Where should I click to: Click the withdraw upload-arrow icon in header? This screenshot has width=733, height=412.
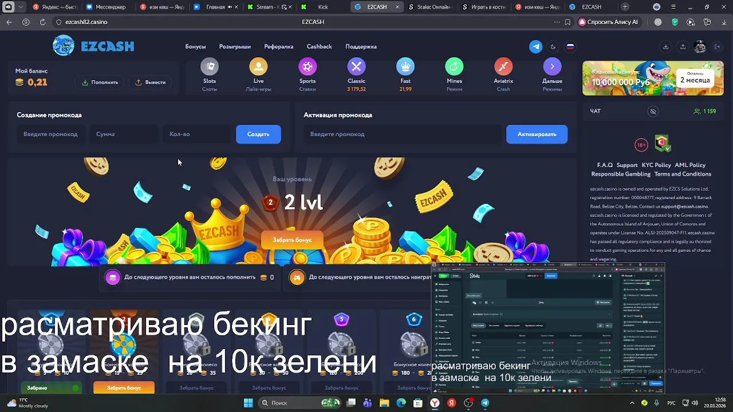point(683,47)
